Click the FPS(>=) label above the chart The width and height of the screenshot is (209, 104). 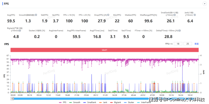169,44
